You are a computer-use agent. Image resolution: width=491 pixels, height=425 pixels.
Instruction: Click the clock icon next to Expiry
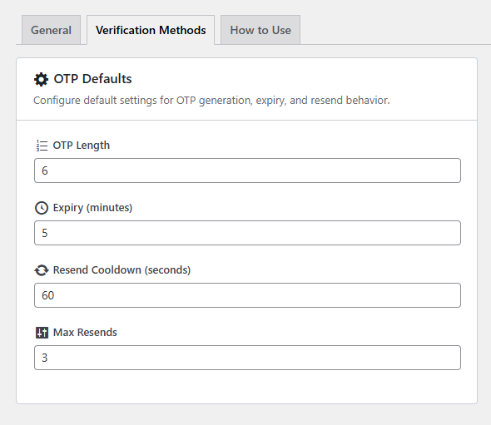[x=42, y=208]
